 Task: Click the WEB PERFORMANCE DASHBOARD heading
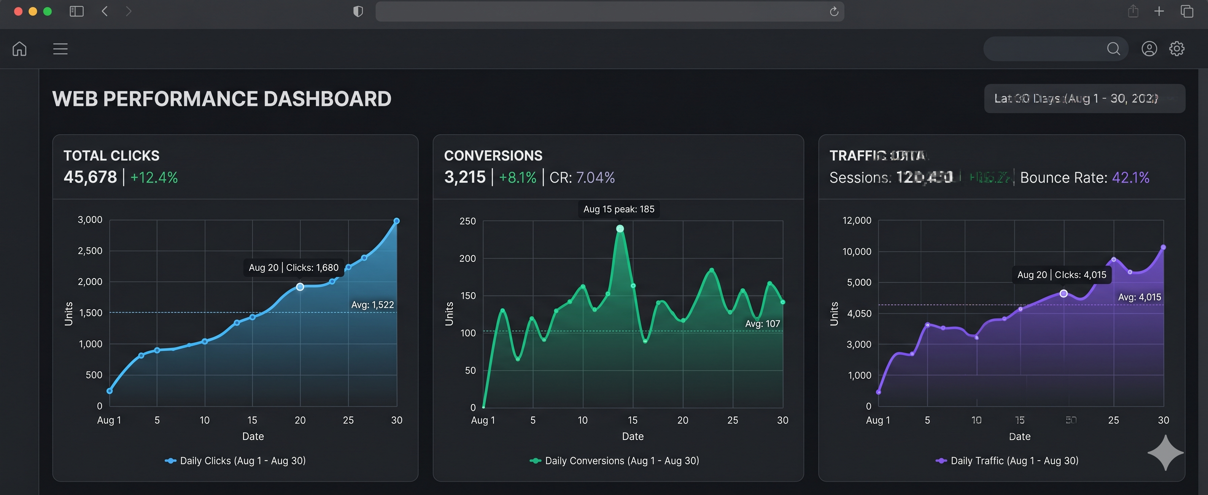(222, 99)
